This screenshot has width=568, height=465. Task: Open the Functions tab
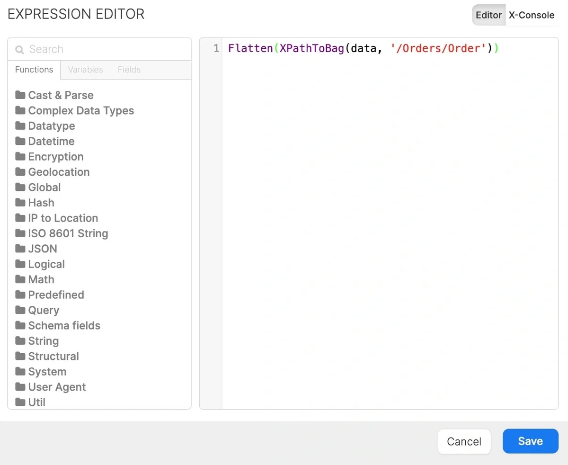[x=34, y=70]
